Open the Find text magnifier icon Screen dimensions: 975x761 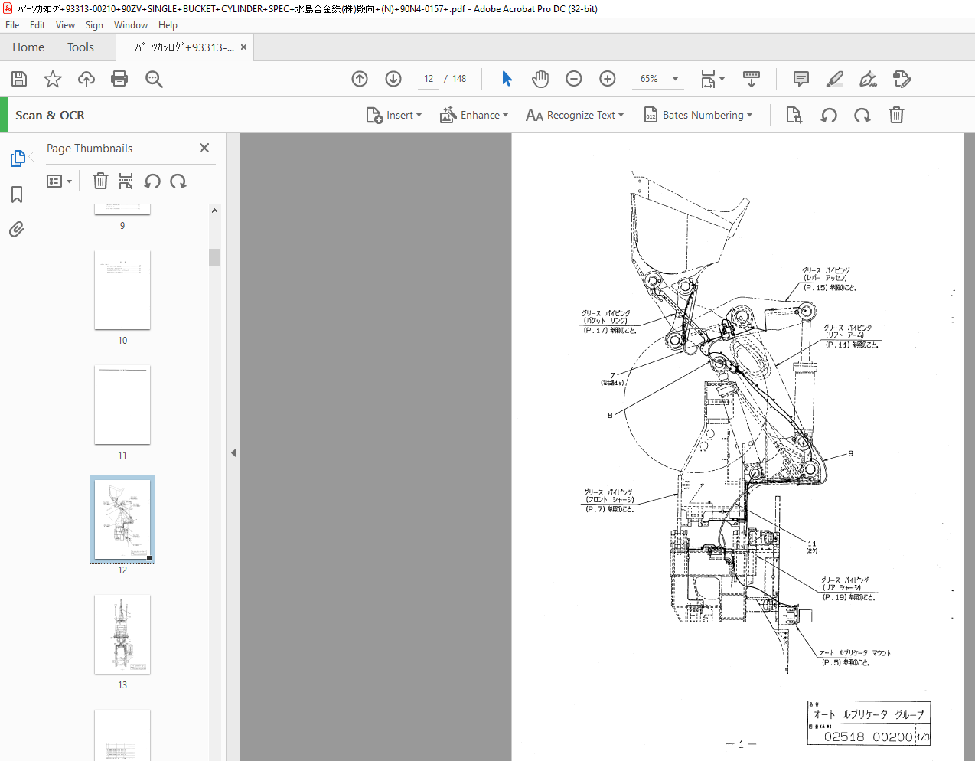(x=154, y=79)
